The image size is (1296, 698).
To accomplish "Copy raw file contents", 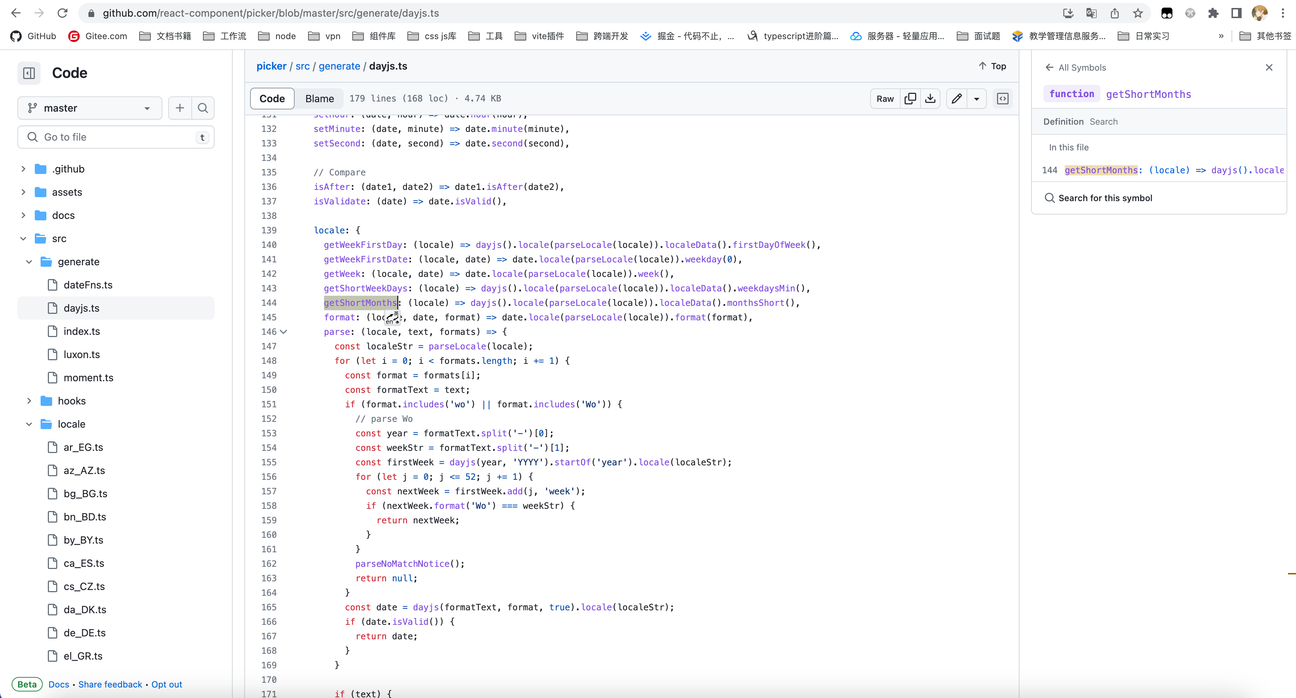I will (910, 99).
